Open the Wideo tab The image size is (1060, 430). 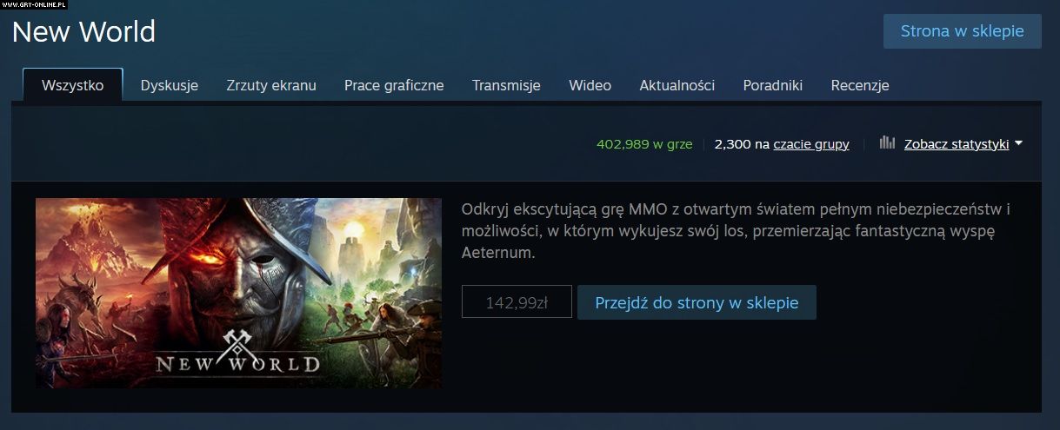pyautogui.click(x=590, y=85)
